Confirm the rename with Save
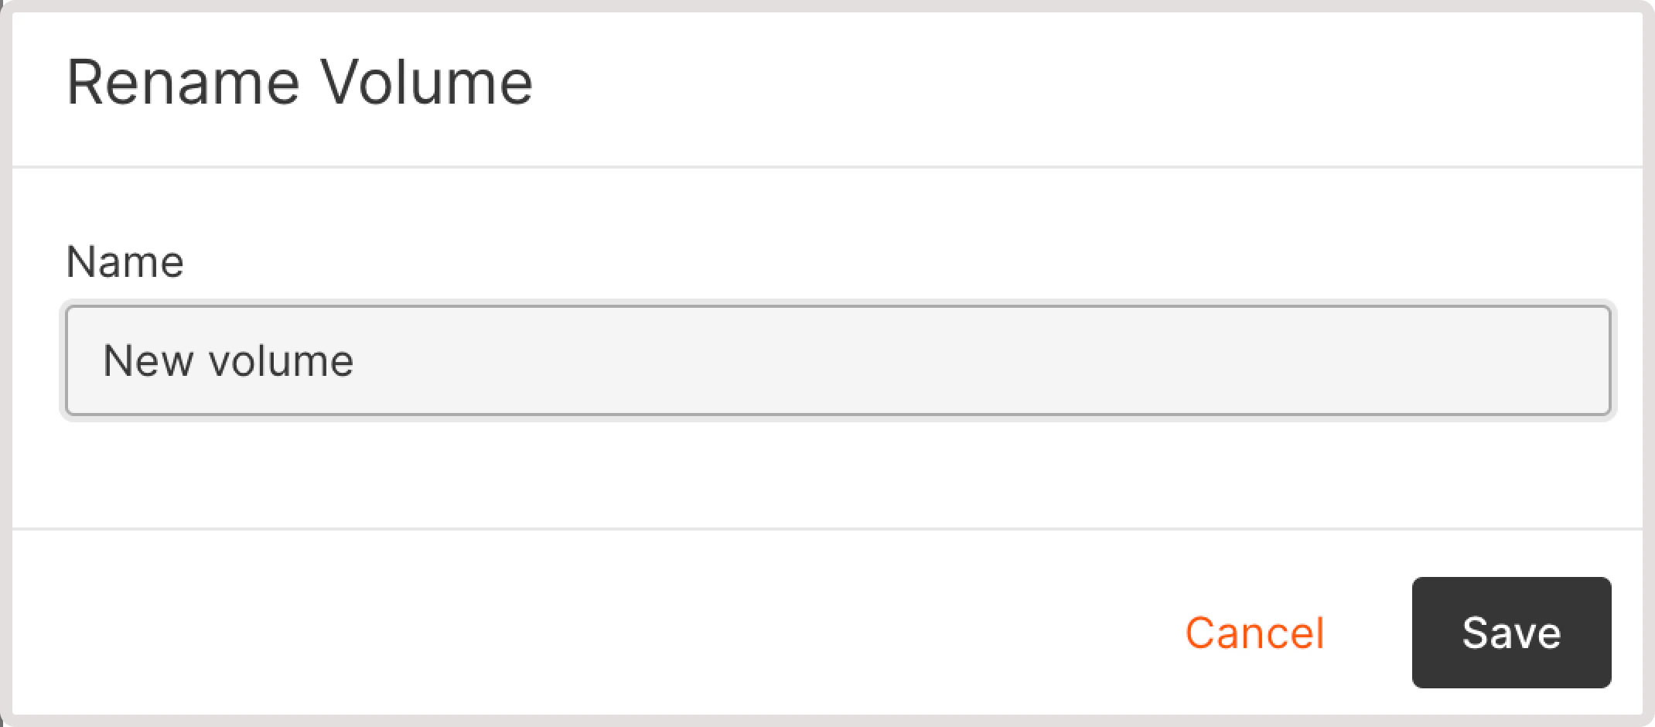The height and width of the screenshot is (727, 1655). pyautogui.click(x=1510, y=633)
